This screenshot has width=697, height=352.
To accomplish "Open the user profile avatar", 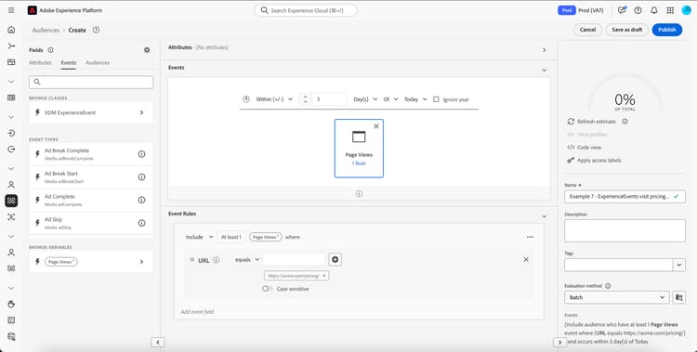I will pyautogui.click(x=686, y=10).
